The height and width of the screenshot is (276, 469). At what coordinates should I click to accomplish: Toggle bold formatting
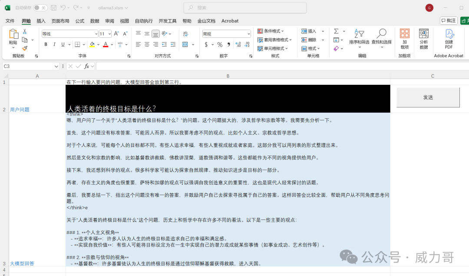46,44
